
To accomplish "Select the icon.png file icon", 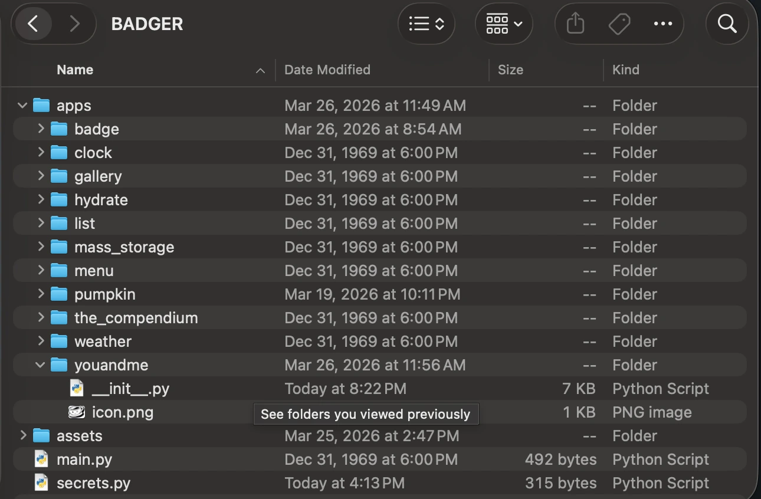I will (77, 412).
